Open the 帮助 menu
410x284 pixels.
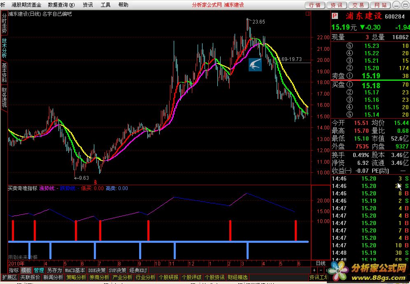tap(123, 5)
